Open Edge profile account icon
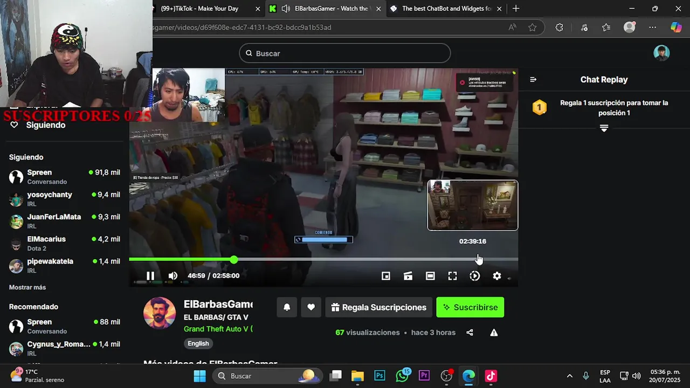Image resolution: width=690 pixels, height=388 pixels. pos(630,27)
